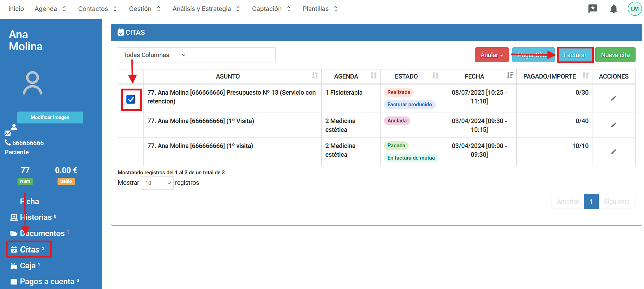The height and width of the screenshot is (289, 644).
Task: Open the LM user avatar menu
Action: pyautogui.click(x=635, y=9)
